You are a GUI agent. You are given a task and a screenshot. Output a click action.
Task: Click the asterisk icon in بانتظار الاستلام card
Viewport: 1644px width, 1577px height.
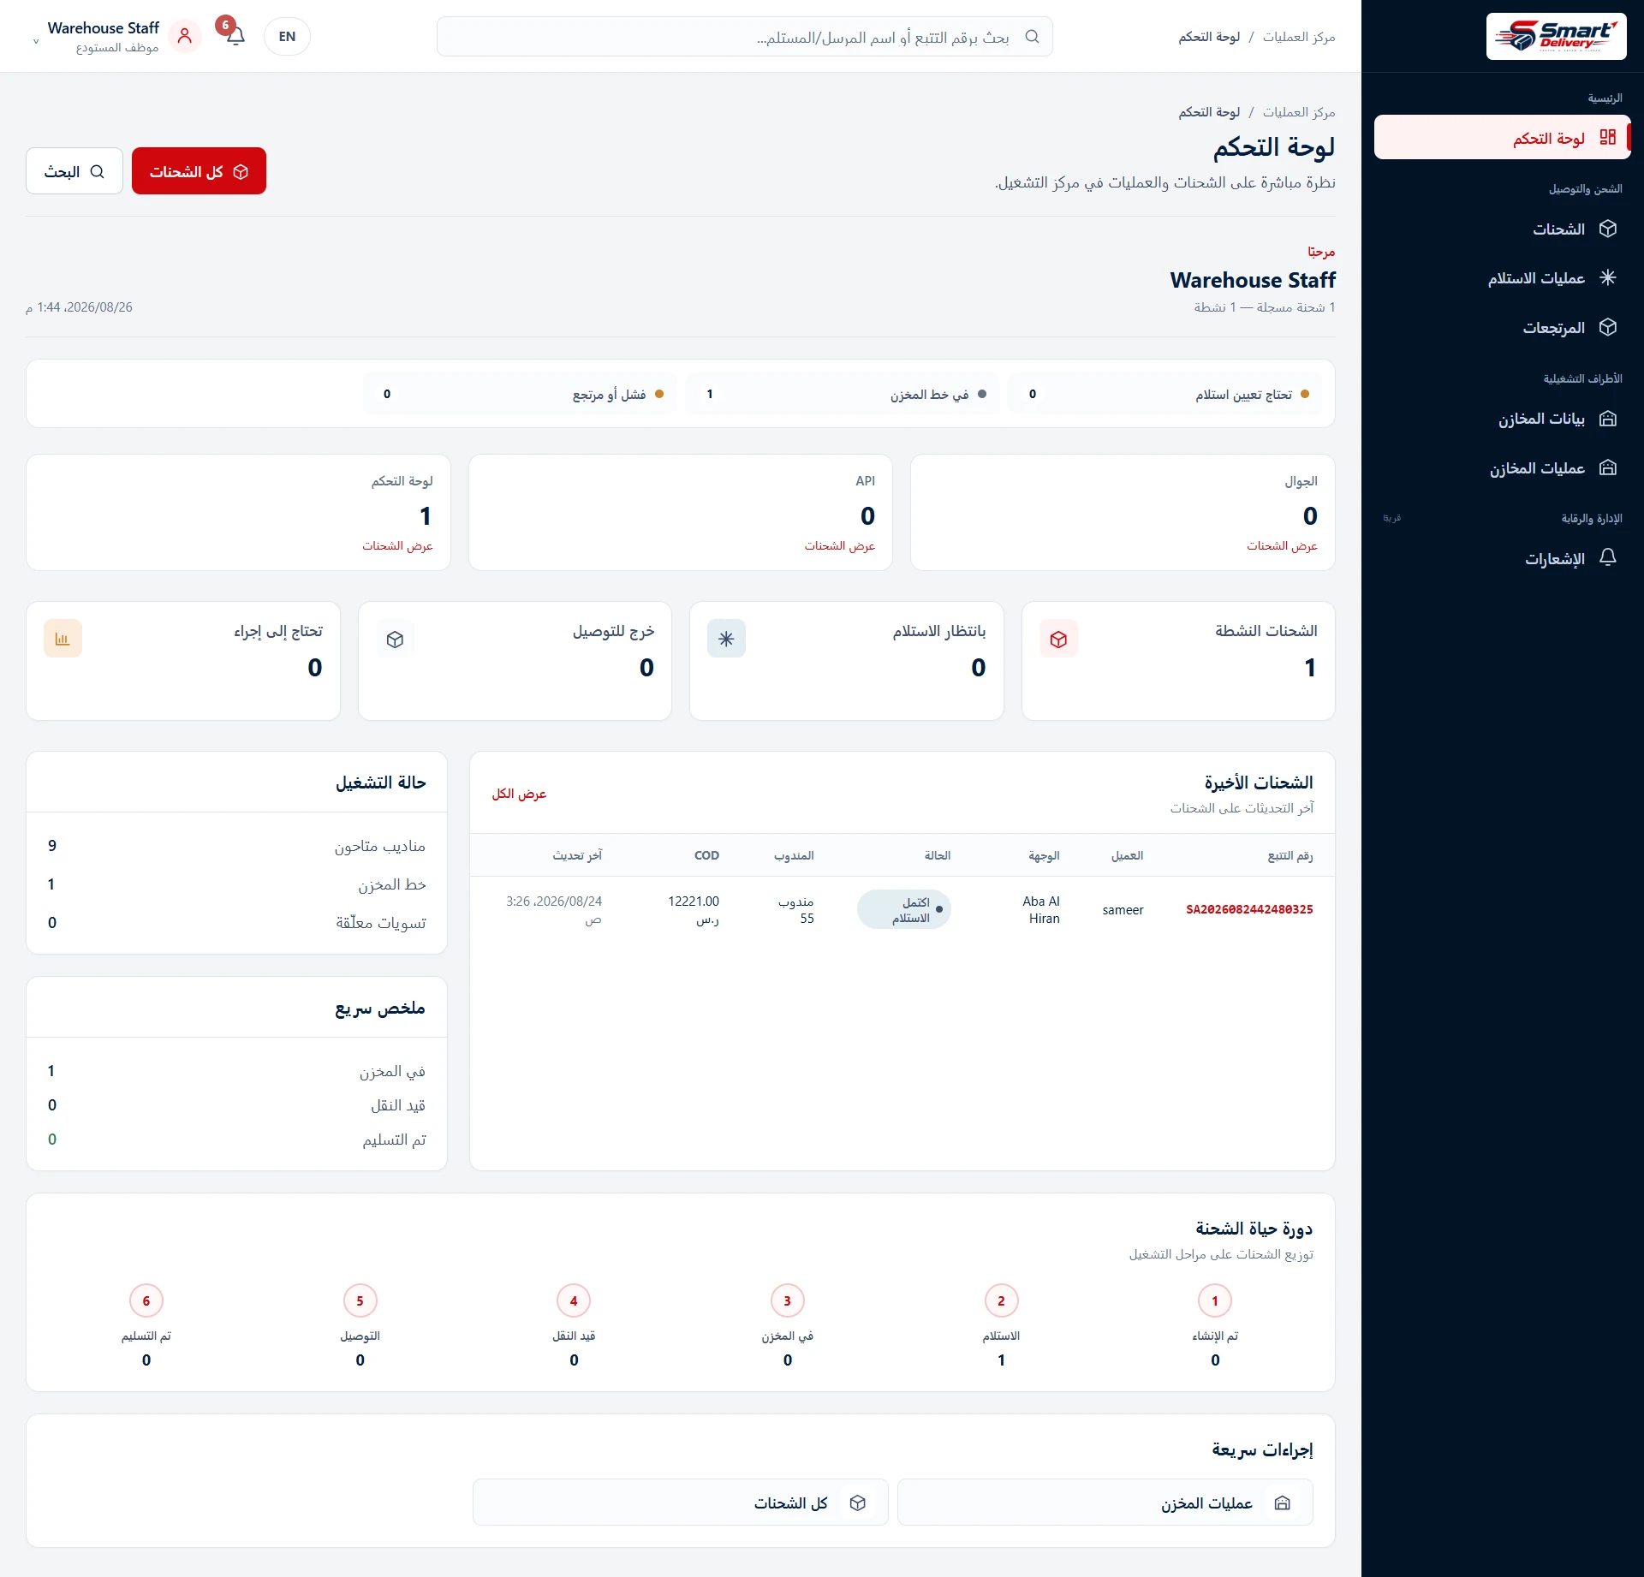726,639
